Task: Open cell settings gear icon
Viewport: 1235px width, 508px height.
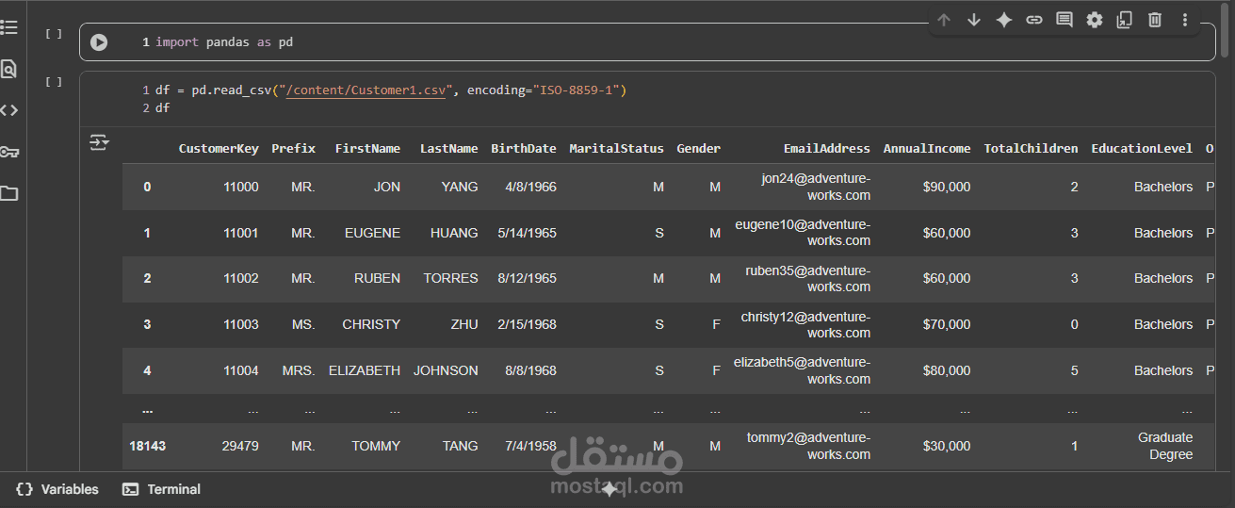Action: 1095,20
